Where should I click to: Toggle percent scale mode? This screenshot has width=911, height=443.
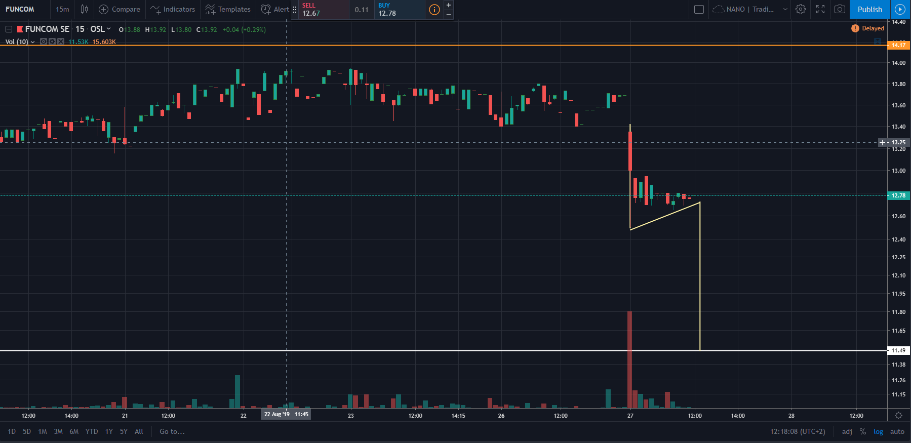click(863, 431)
